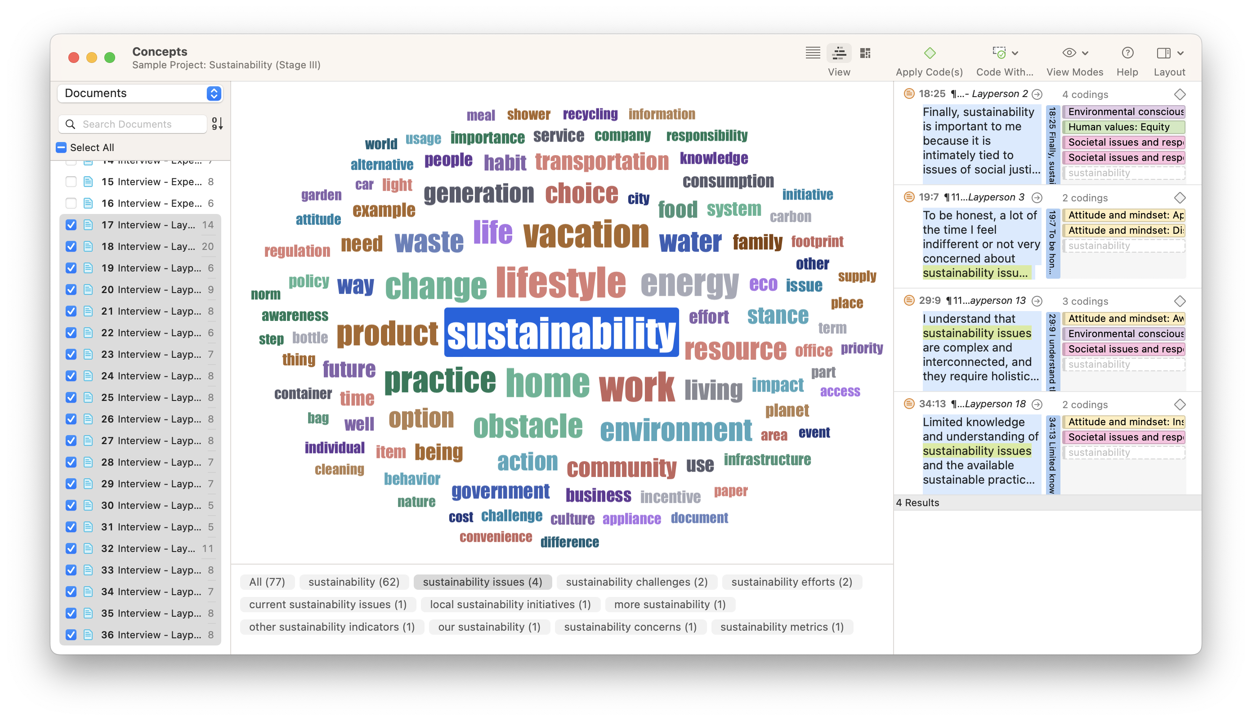
Task: Select the 'sustainability challenges (2)' concept filter
Action: (x=636, y=582)
